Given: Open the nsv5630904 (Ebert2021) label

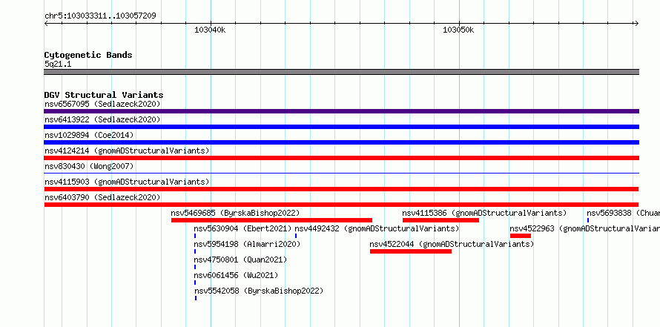Looking at the screenshot, I should (243, 228).
